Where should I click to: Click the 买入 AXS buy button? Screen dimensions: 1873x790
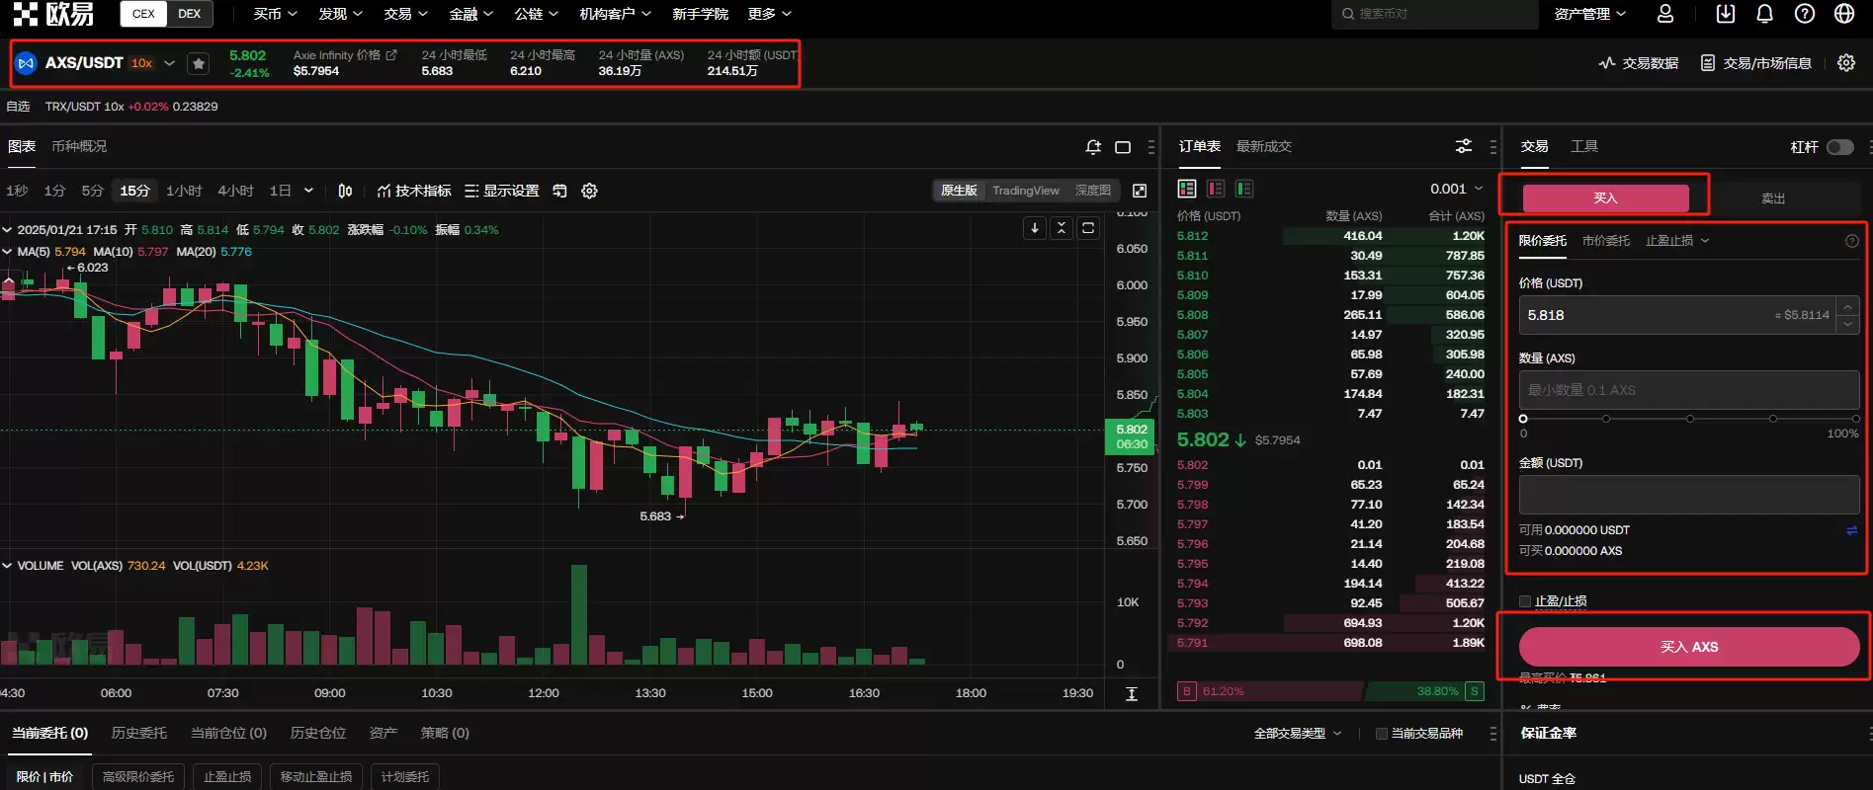pos(1688,647)
